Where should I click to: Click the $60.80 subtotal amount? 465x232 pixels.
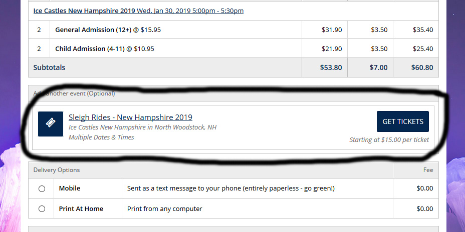click(x=422, y=67)
